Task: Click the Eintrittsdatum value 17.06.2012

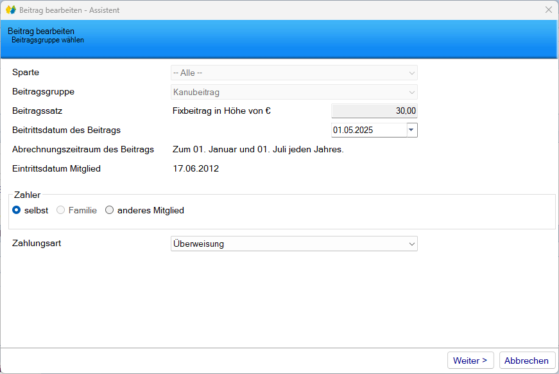Action: click(196, 169)
